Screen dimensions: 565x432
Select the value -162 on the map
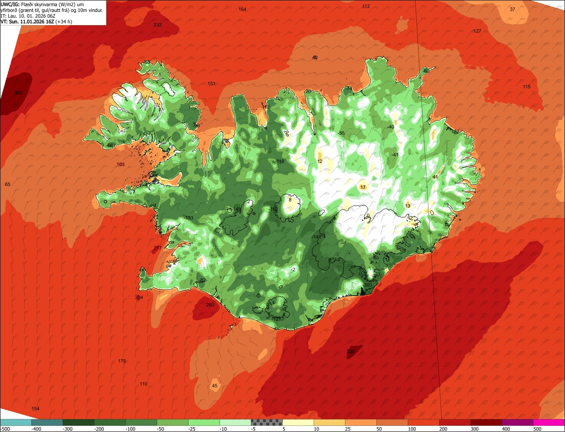tap(274, 209)
